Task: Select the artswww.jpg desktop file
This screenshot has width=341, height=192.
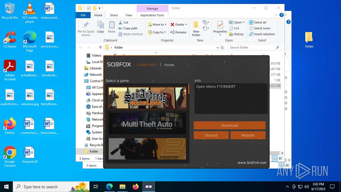Action: coord(30,97)
